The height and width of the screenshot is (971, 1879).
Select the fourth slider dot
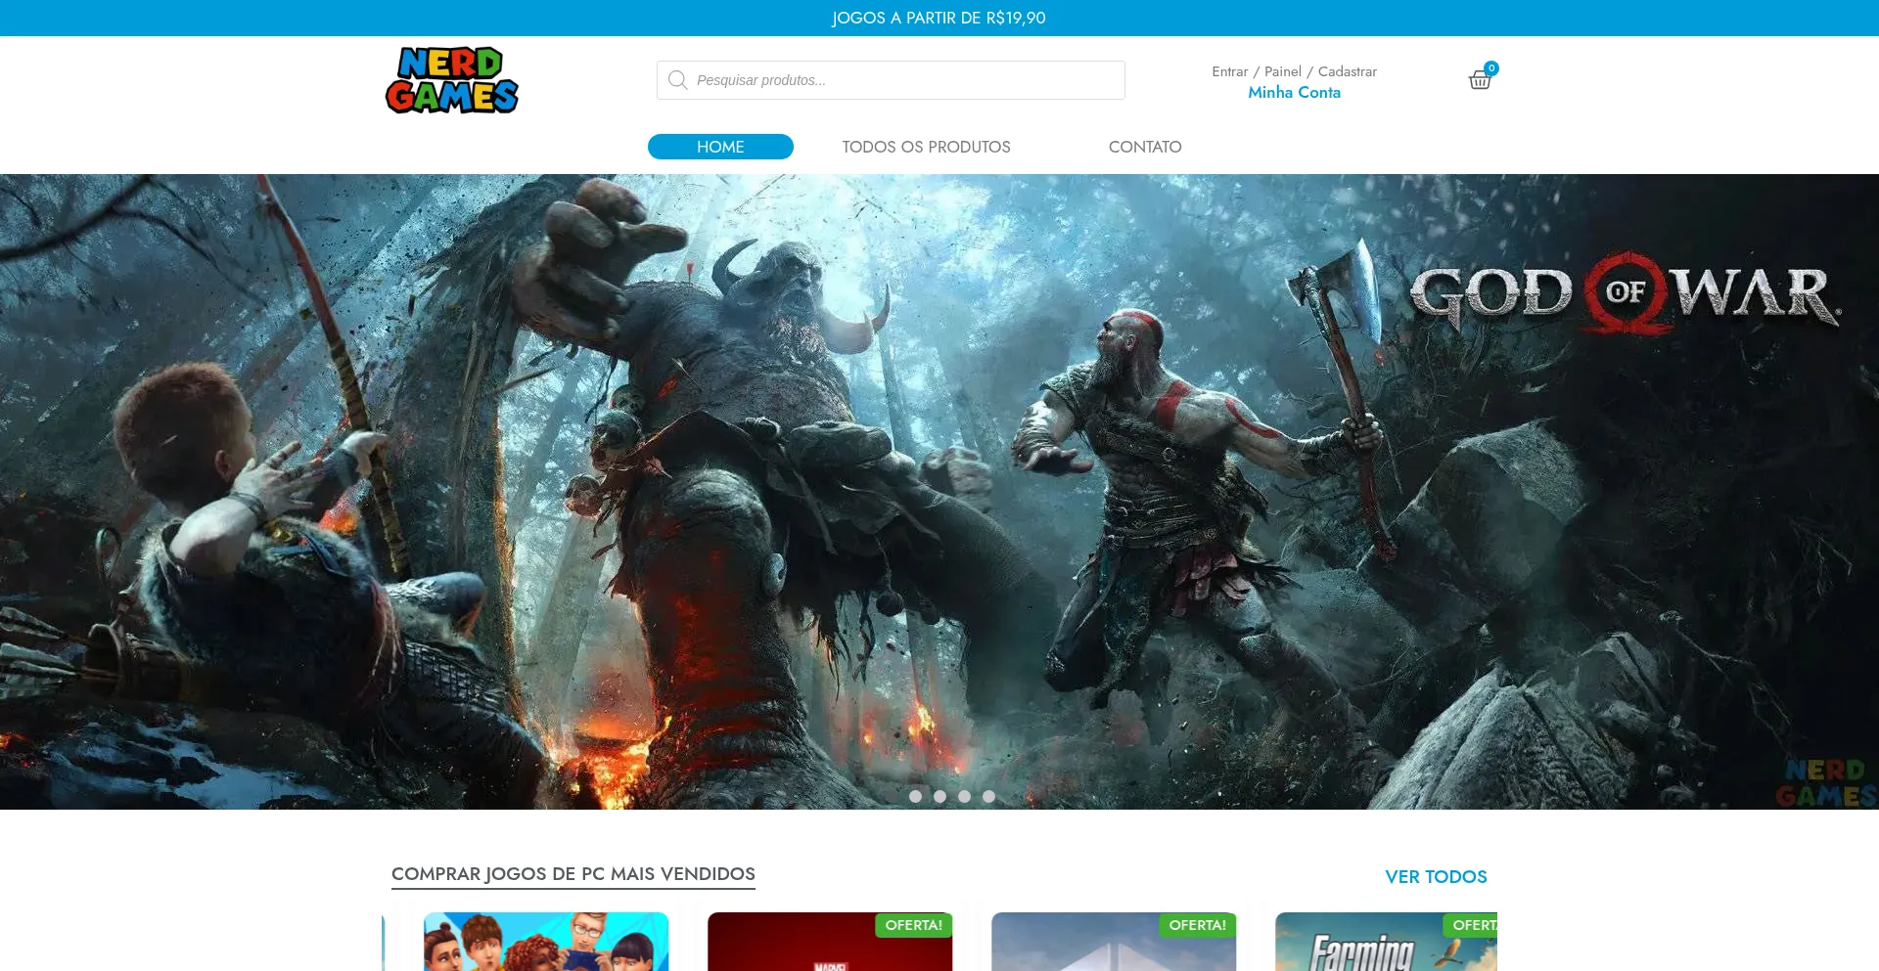[988, 796]
